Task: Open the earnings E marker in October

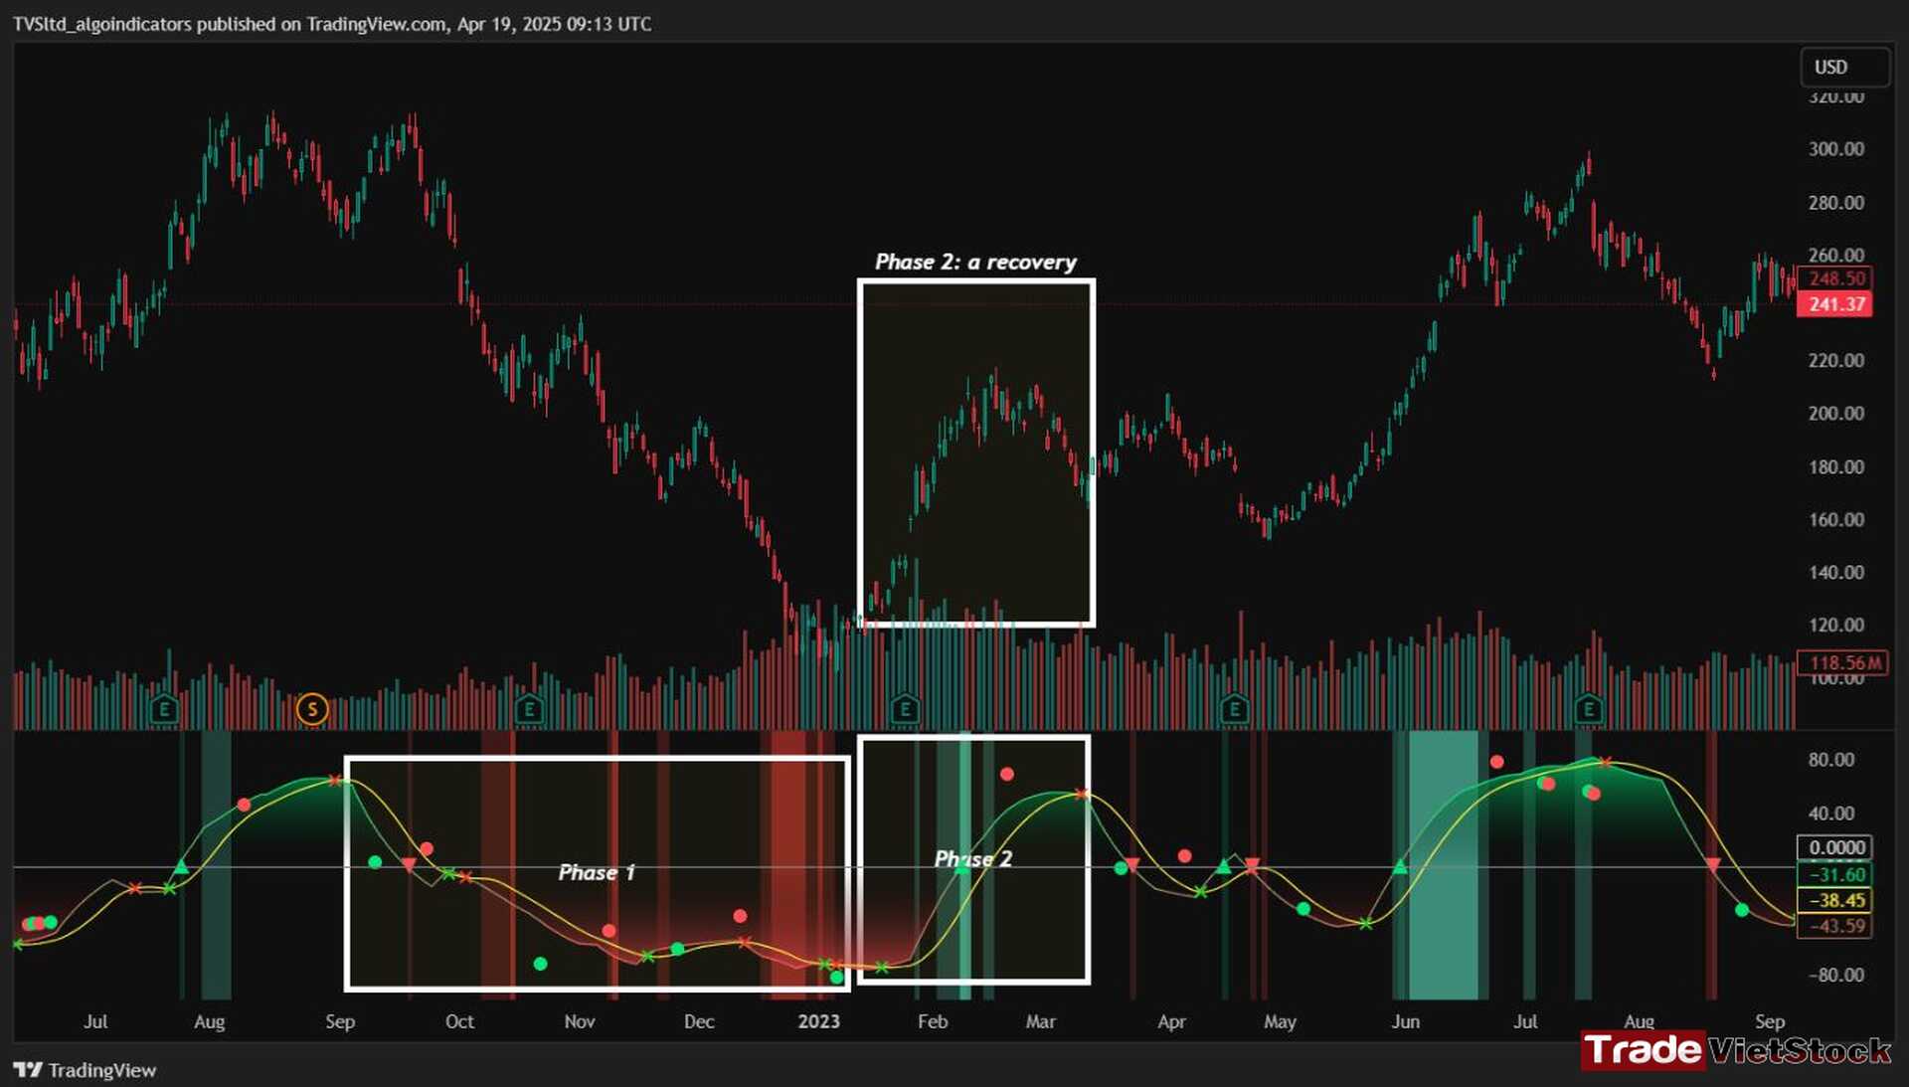Action: pos(529,709)
